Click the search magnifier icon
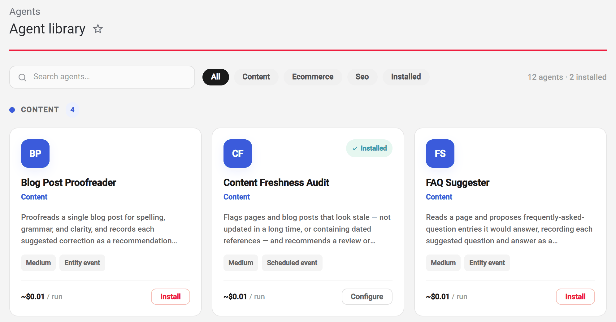The height and width of the screenshot is (322, 616). pos(22,77)
